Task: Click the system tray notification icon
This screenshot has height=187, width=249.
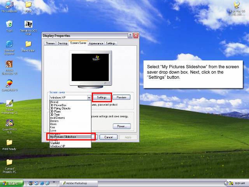Action: pos(231,183)
